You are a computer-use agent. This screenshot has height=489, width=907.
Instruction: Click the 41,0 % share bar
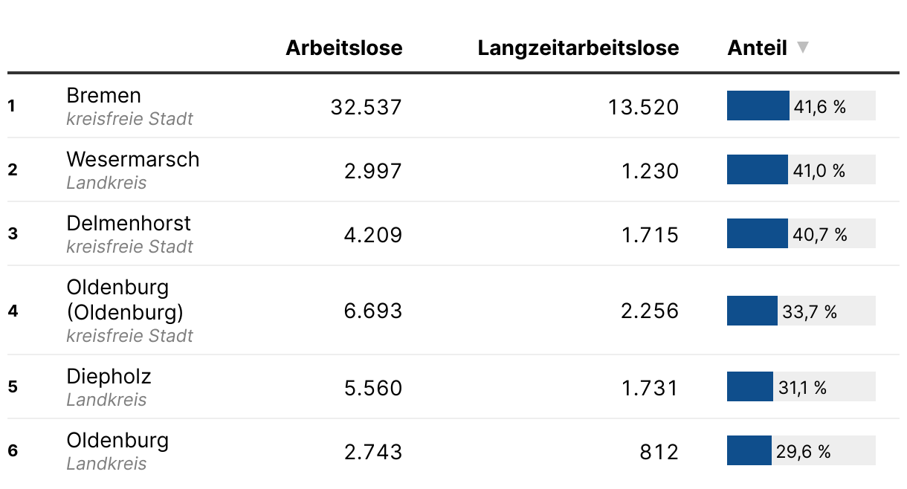801,169
